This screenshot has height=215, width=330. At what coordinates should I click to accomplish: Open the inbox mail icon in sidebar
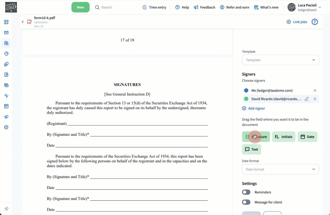pos(6,33)
